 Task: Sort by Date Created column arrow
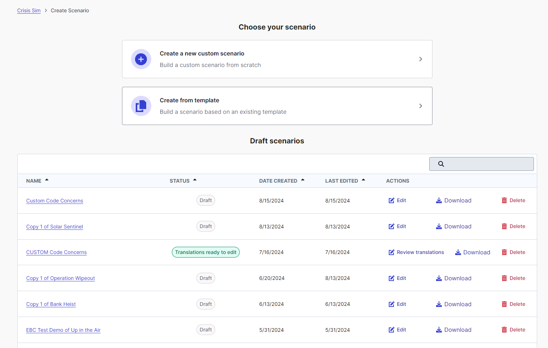[303, 180]
